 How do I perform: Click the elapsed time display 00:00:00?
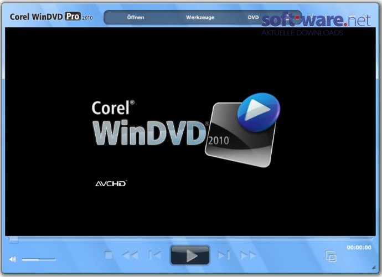359,248
